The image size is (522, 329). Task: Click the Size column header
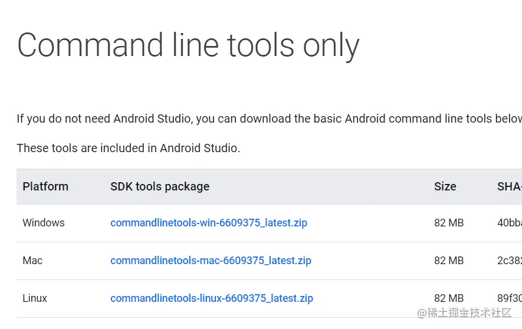pos(445,186)
